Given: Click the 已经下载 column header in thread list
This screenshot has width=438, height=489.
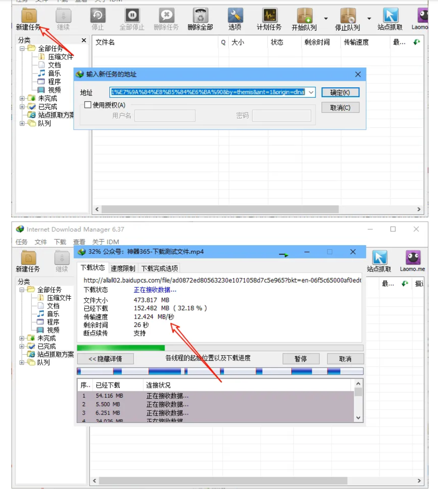Looking at the screenshot, I should 118,385.
